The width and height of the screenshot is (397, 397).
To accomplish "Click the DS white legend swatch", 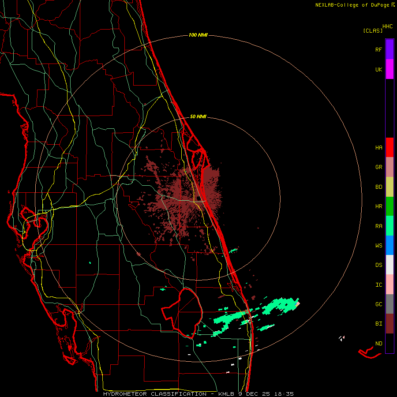I will pyautogui.click(x=390, y=265).
